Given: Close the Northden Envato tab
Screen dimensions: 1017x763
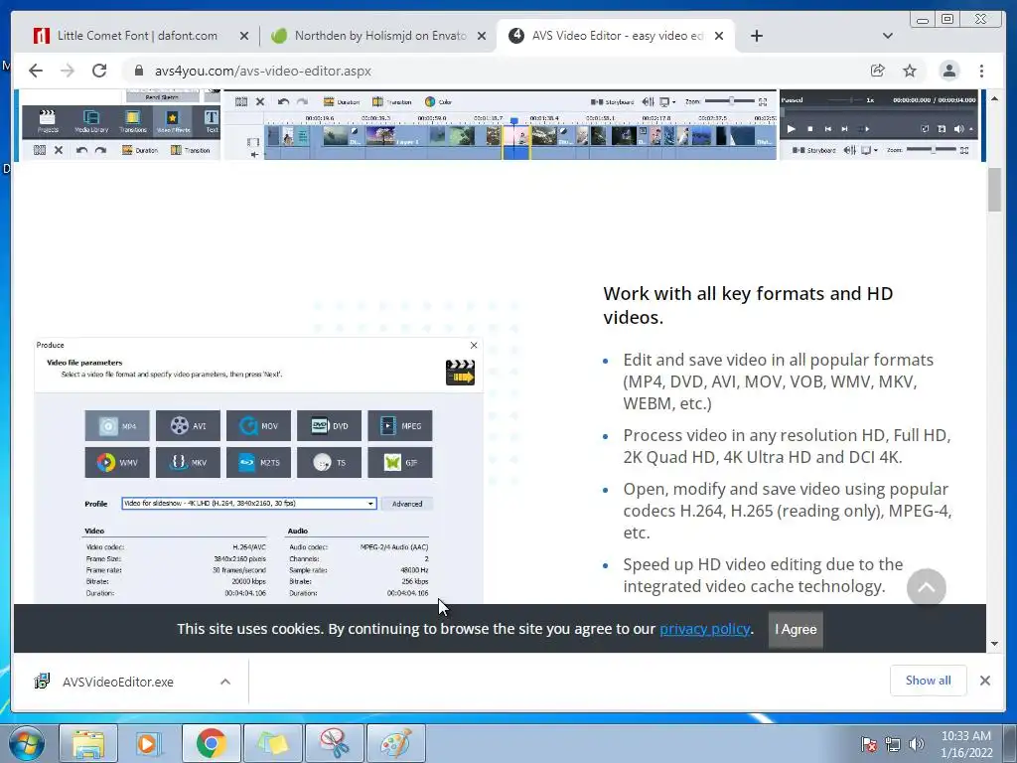Looking at the screenshot, I should [482, 37].
